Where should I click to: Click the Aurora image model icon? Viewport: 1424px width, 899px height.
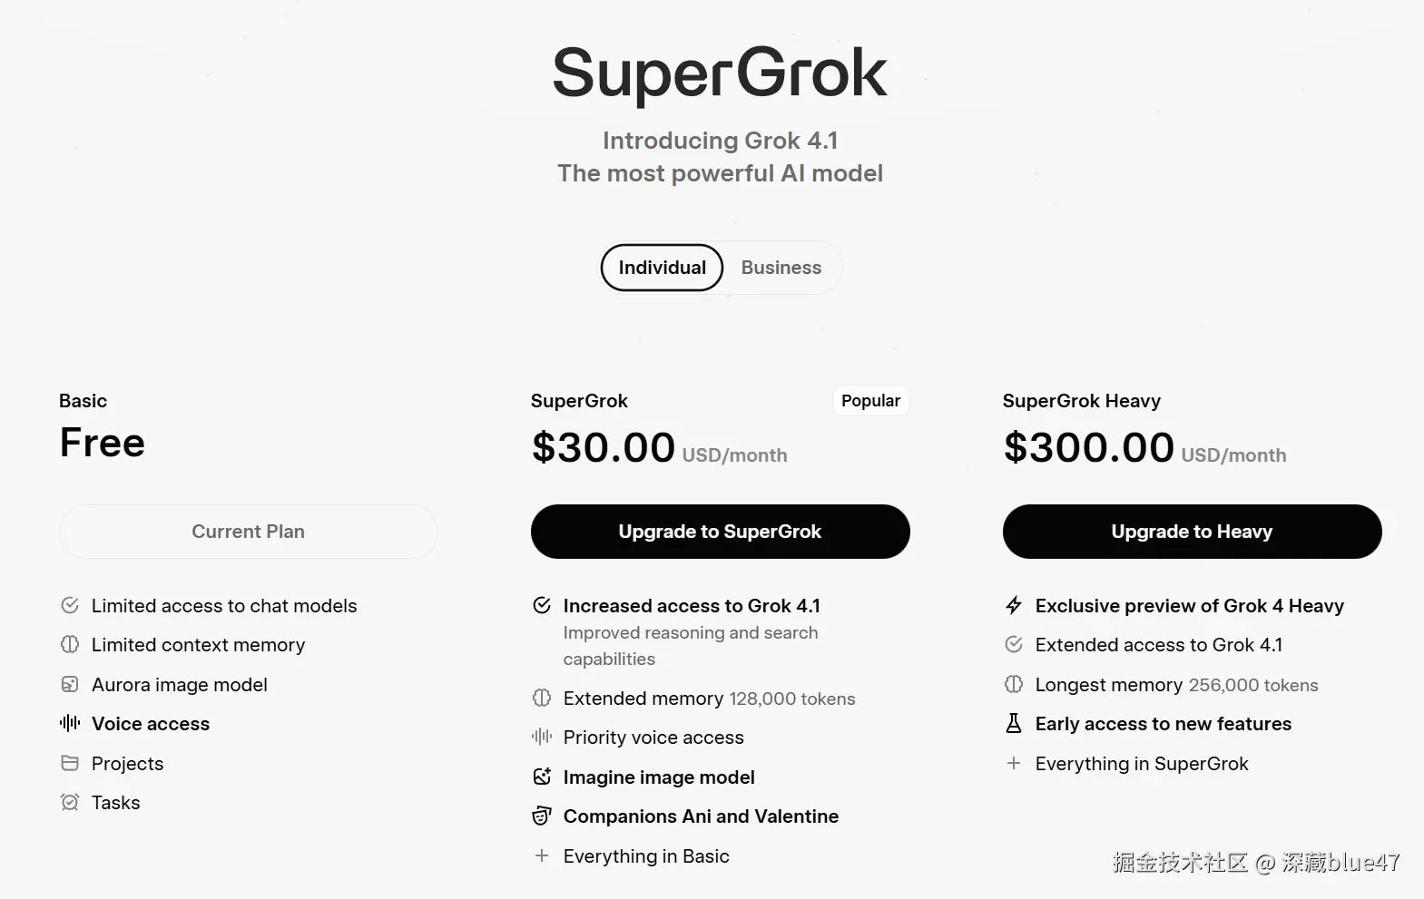(70, 684)
